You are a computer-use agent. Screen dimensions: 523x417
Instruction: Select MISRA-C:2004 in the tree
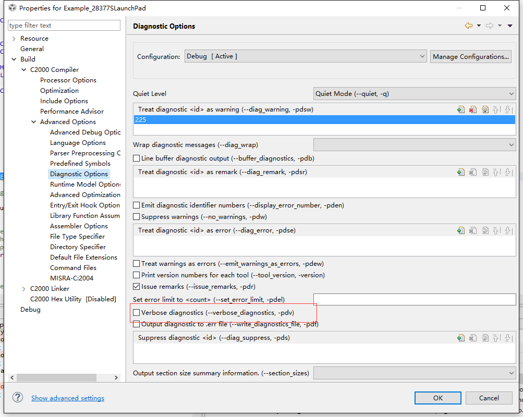[x=72, y=278]
